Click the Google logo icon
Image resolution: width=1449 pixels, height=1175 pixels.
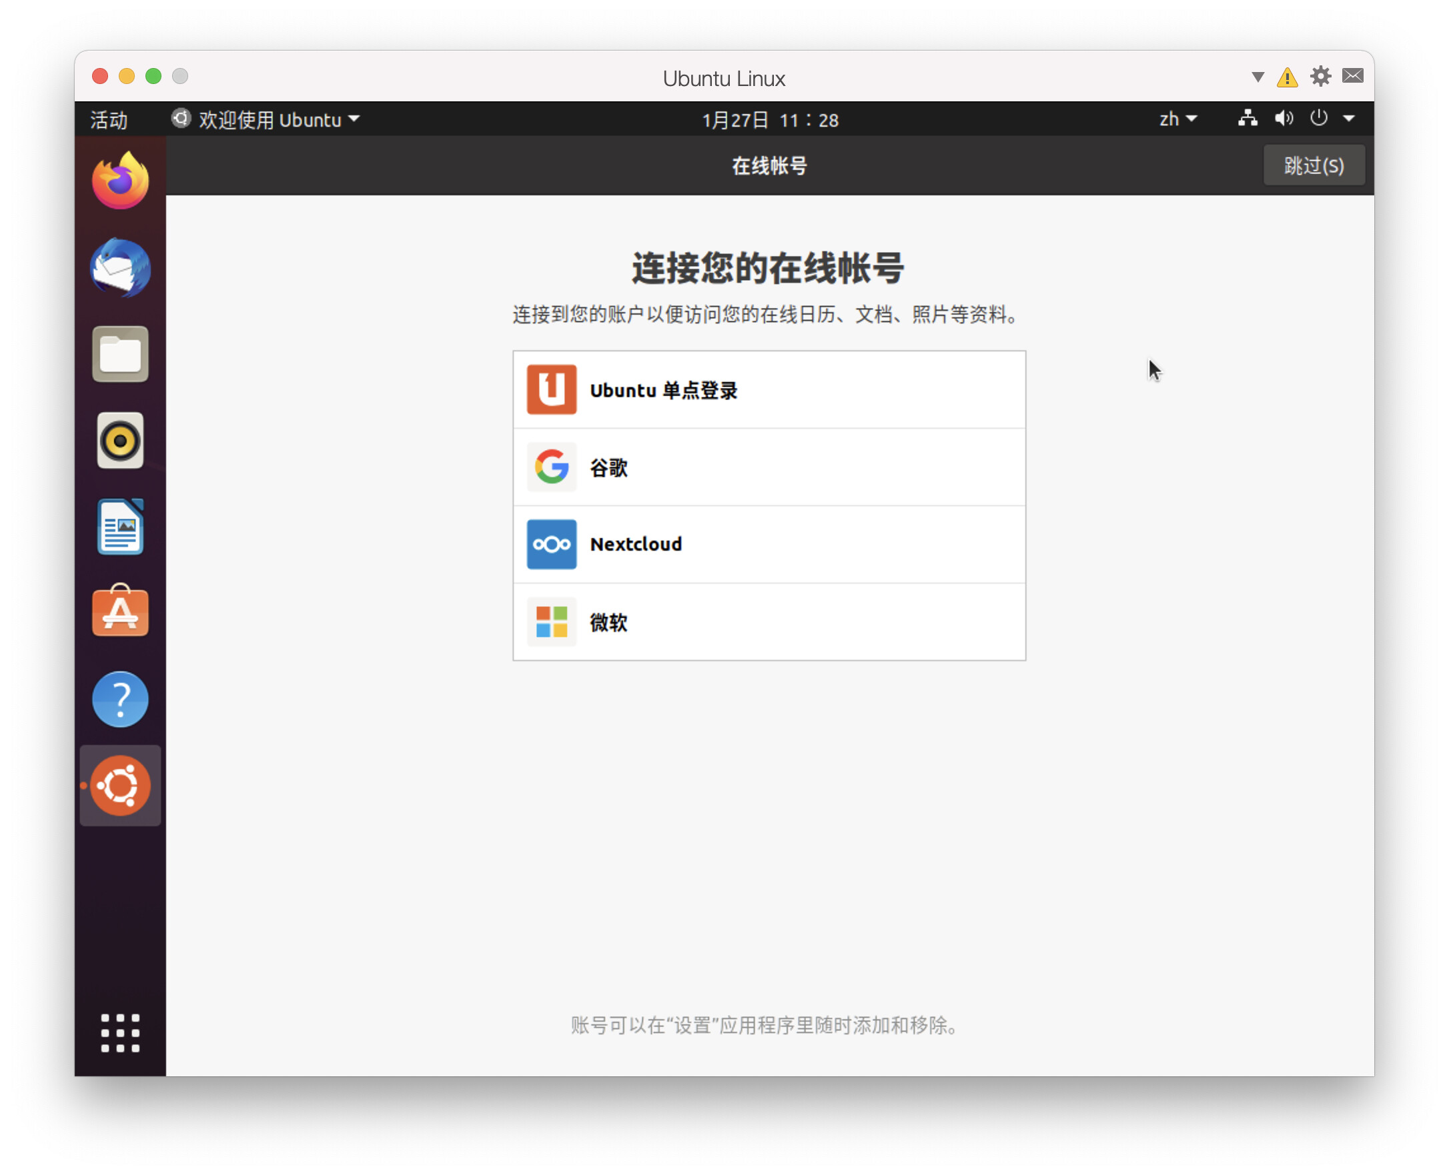point(552,467)
